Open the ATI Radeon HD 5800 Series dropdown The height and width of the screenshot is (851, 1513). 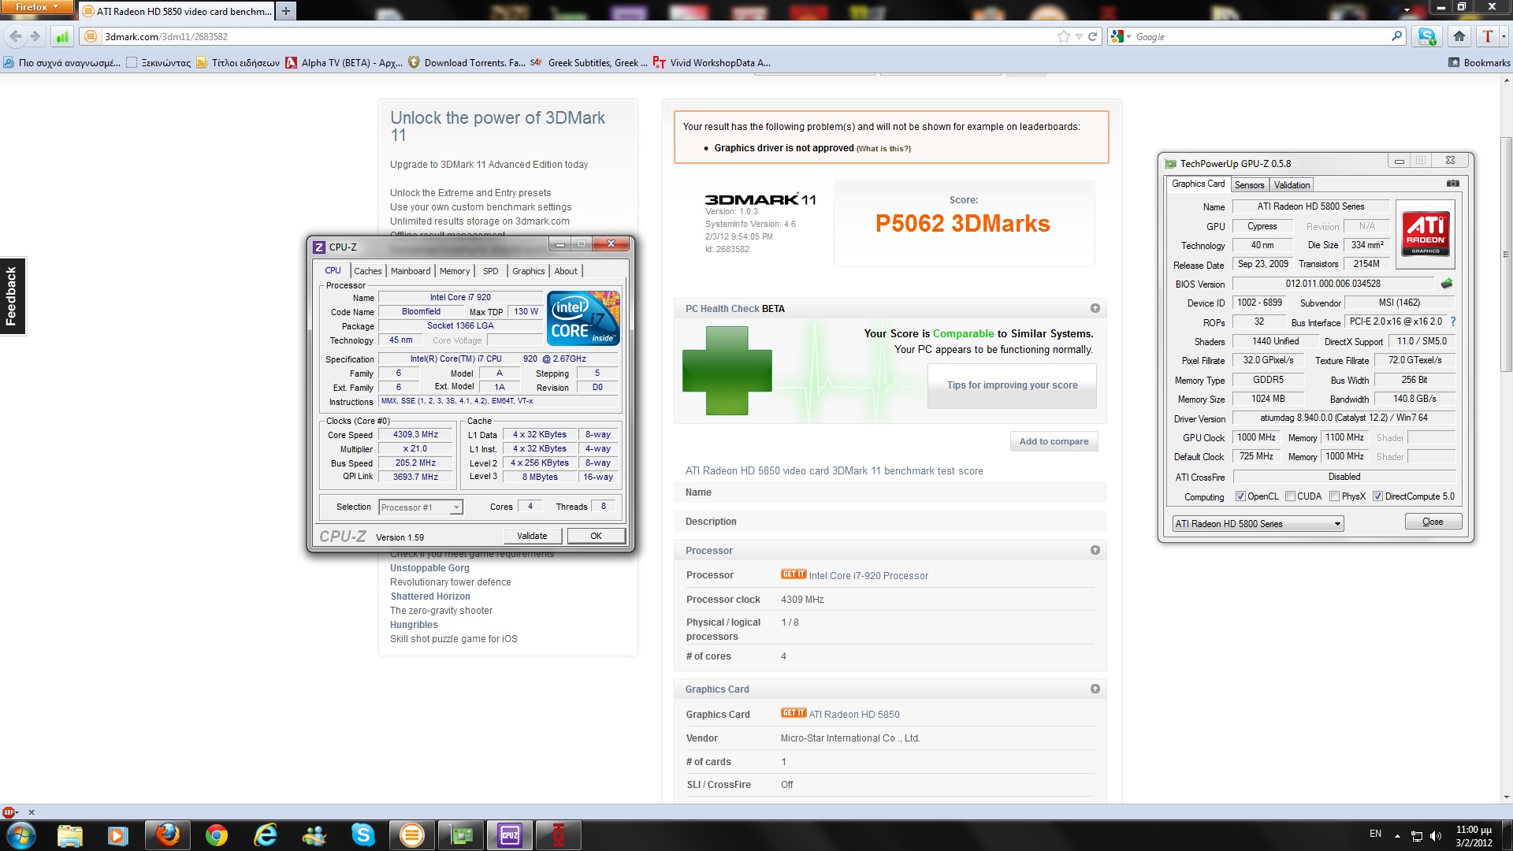[x=1258, y=524]
